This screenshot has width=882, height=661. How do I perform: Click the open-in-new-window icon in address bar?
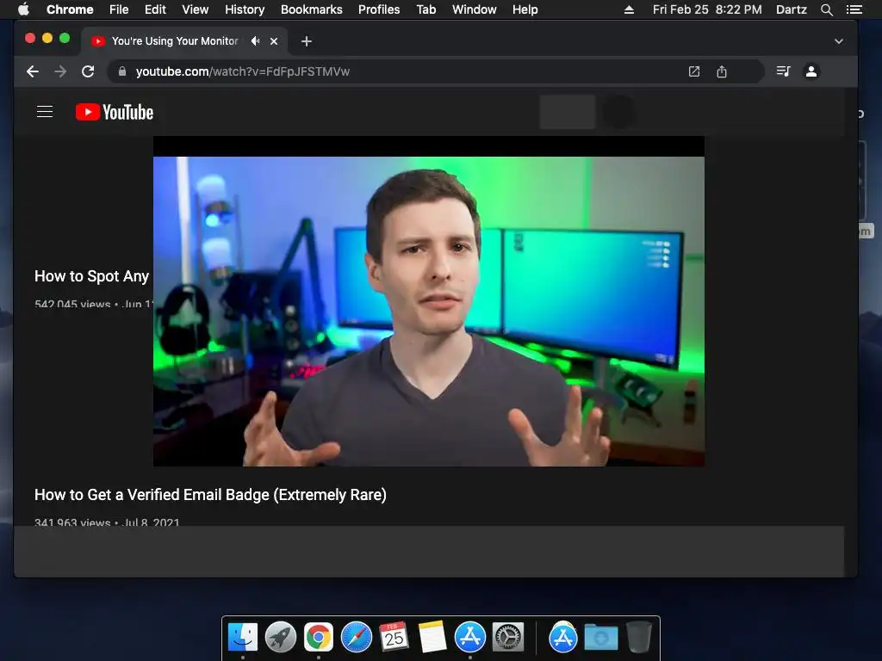tap(694, 71)
